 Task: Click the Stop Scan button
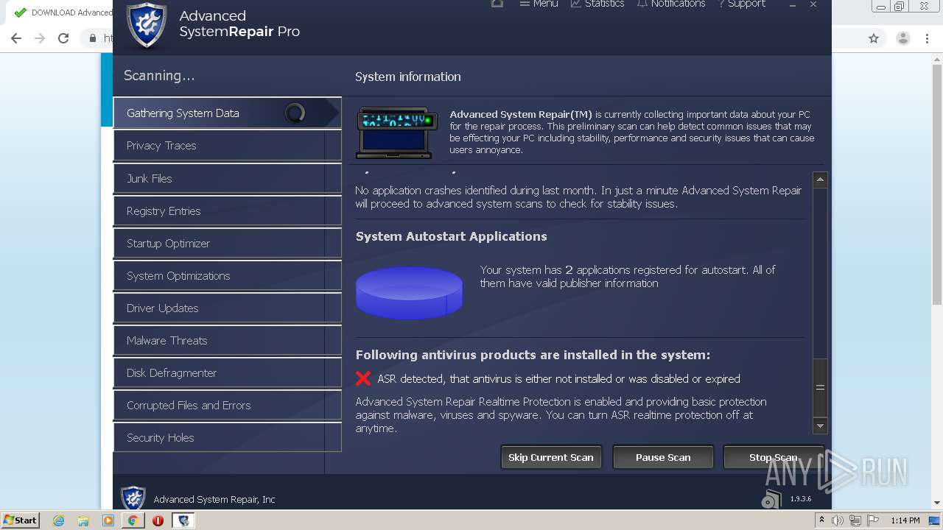pos(773,457)
